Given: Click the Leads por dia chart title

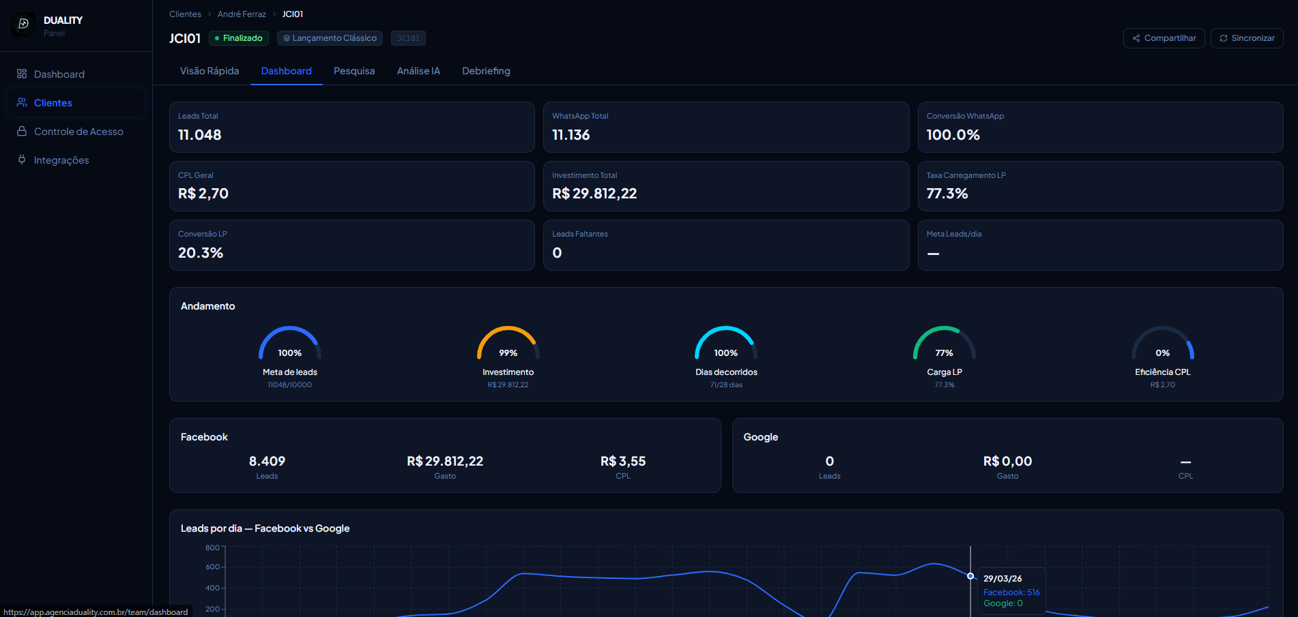Looking at the screenshot, I should (265, 528).
